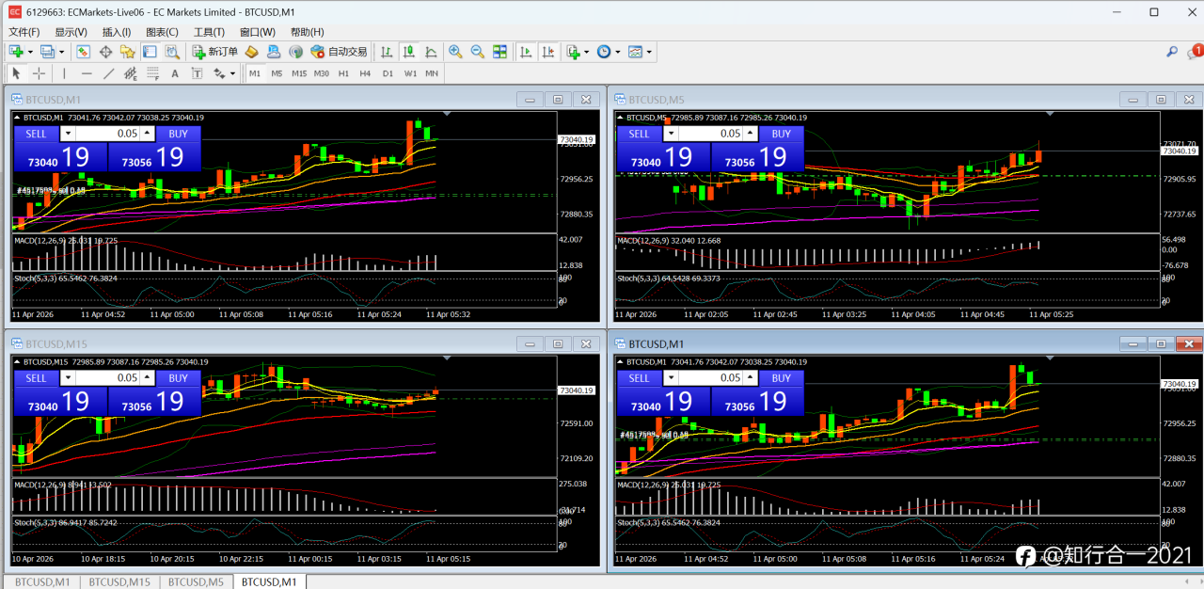This screenshot has width=1204, height=589.
Task: Select the equidistant channel tool
Action: (x=131, y=73)
